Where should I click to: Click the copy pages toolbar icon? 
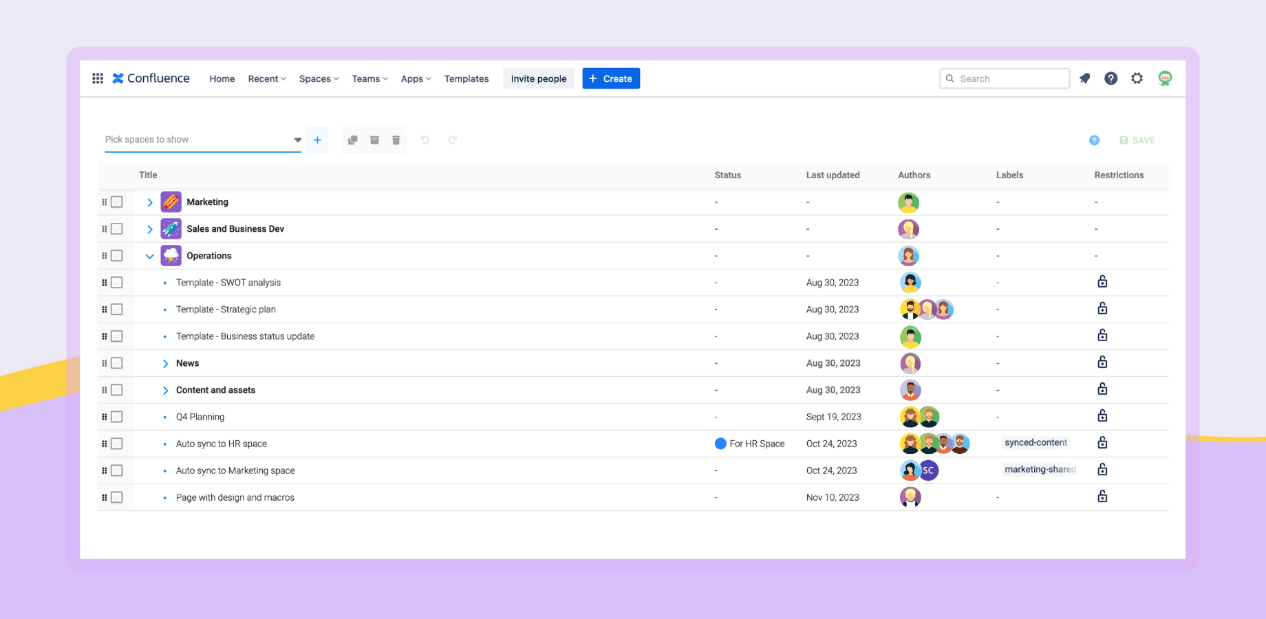click(353, 140)
